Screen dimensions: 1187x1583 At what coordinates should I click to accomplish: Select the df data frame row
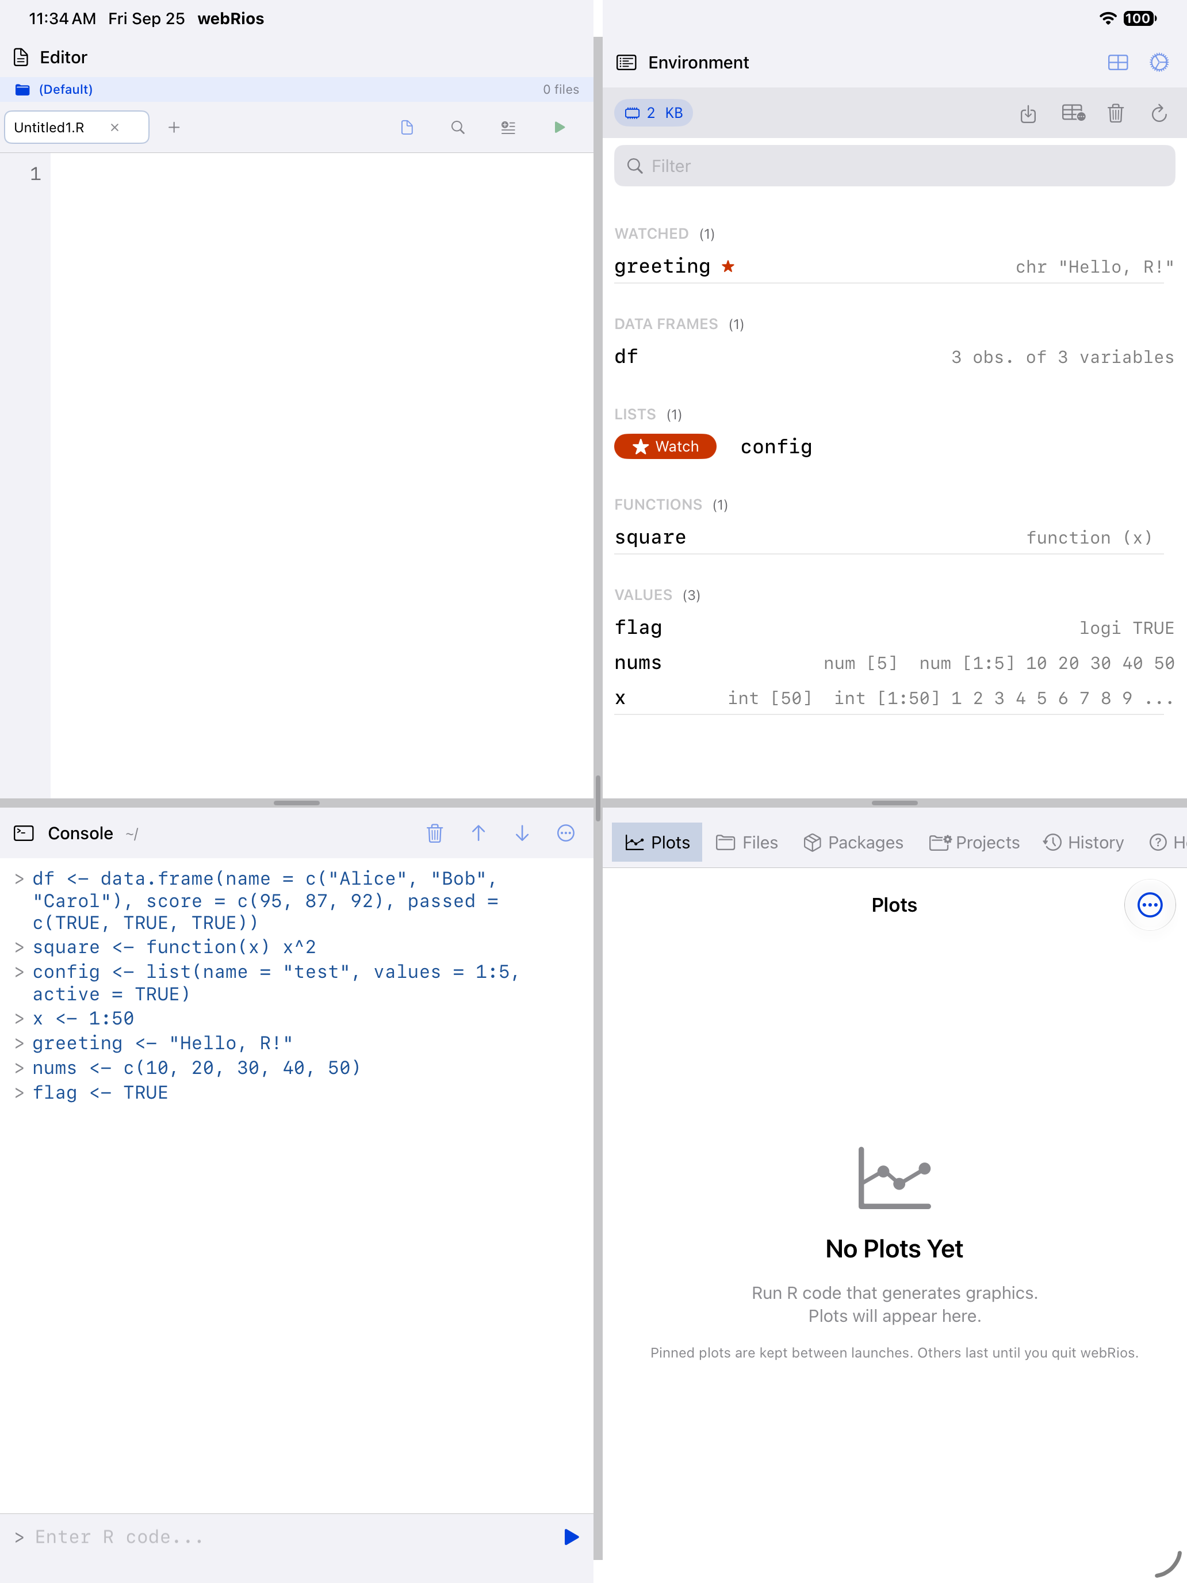pyautogui.click(x=894, y=357)
